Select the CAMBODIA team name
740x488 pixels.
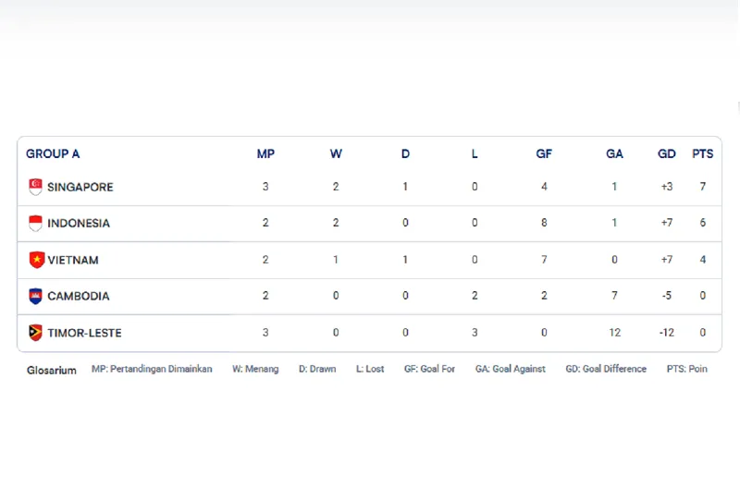click(79, 296)
